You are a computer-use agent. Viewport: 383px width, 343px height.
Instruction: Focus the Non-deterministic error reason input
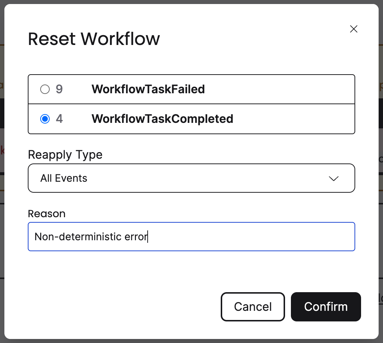(191, 237)
